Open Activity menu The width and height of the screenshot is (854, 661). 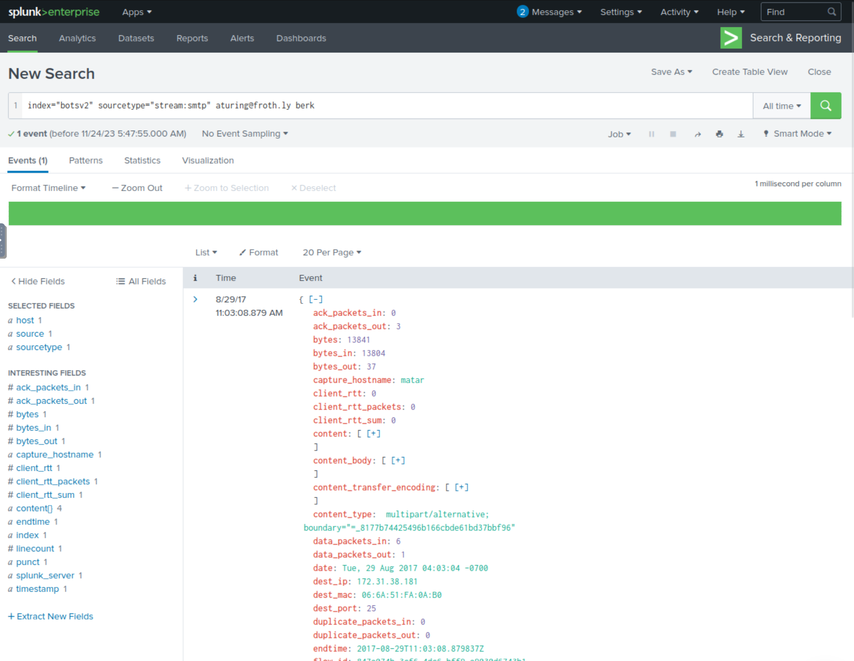[x=679, y=12]
